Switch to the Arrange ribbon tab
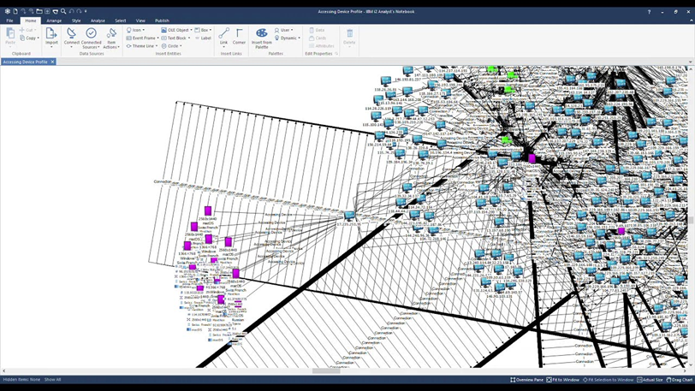The height and width of the screenshot is (391, 695). pos(54,21)
